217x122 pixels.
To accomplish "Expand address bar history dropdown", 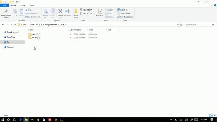I will [178, 25].
